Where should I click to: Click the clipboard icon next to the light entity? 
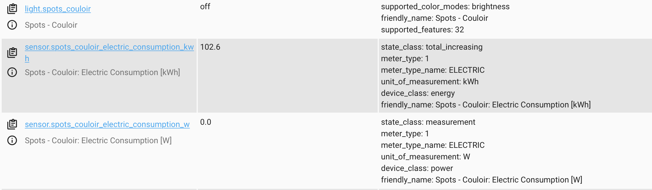(12, 9)
